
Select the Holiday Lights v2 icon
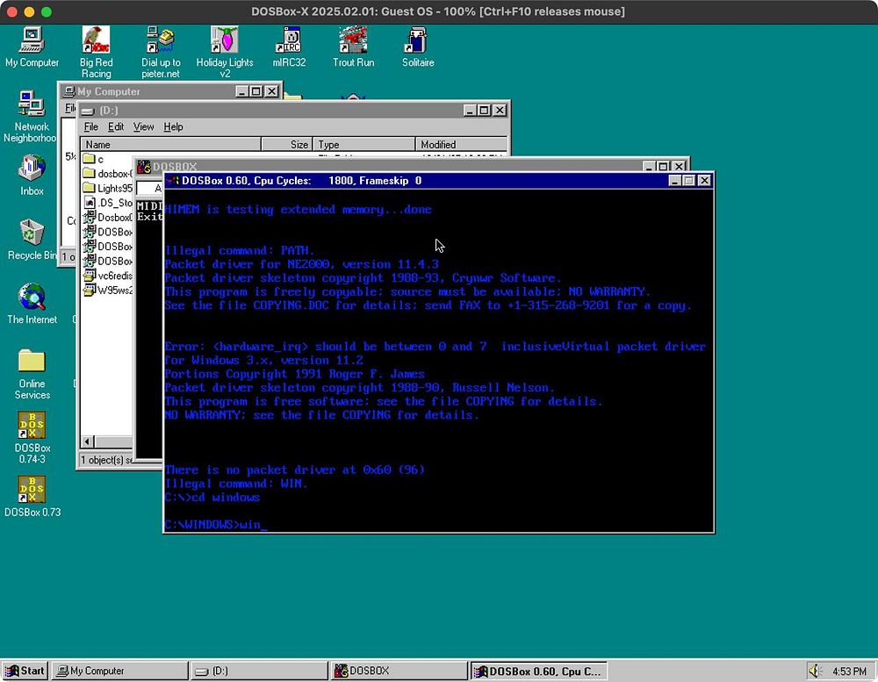pos(225,40)
